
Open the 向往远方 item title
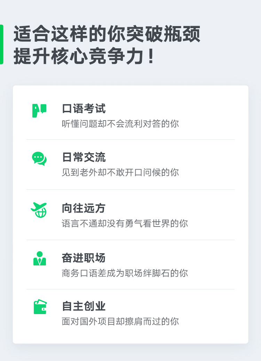pyautogui.click(x=84, y=208)
